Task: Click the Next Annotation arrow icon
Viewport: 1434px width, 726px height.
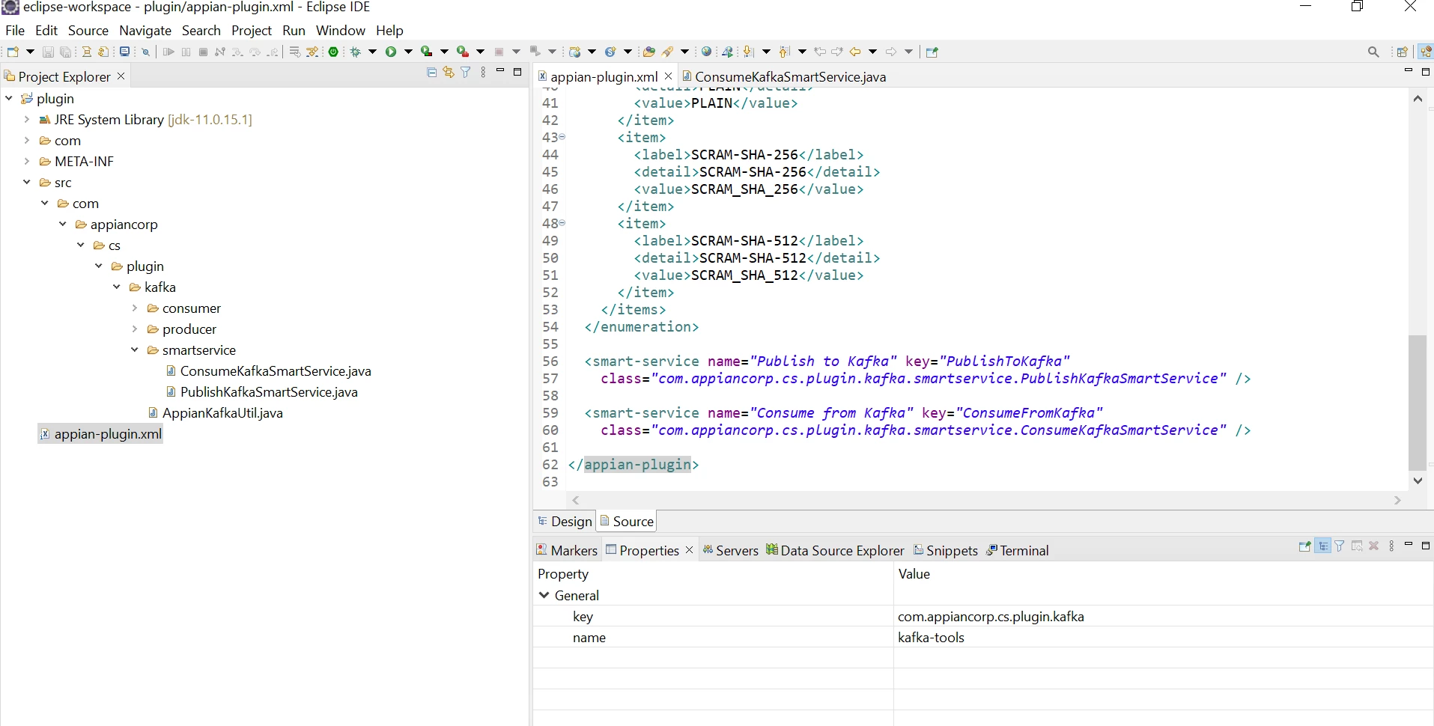Action: [748, 52]
